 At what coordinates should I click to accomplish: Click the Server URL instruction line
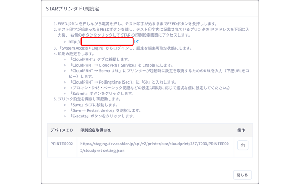(x=159, y=74)
